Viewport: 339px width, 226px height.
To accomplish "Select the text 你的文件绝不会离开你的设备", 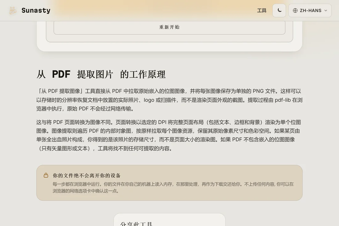I will (x=87, y=175).
